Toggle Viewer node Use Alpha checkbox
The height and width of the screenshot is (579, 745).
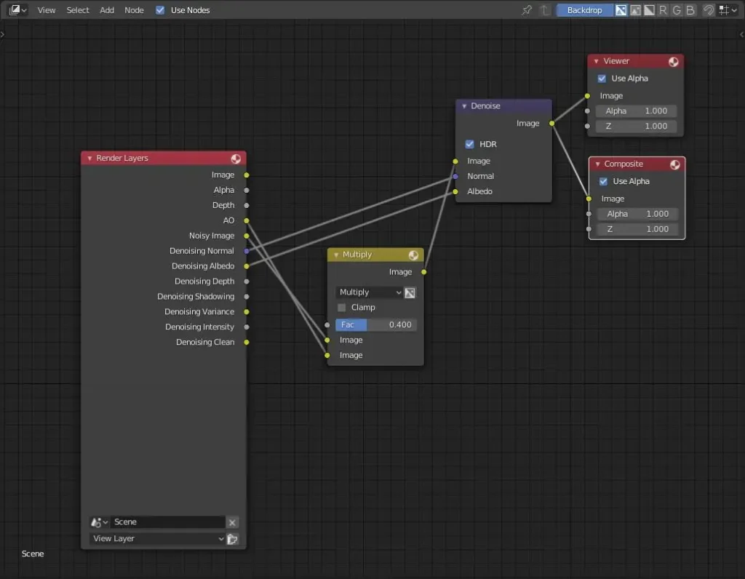coord(602,79)
